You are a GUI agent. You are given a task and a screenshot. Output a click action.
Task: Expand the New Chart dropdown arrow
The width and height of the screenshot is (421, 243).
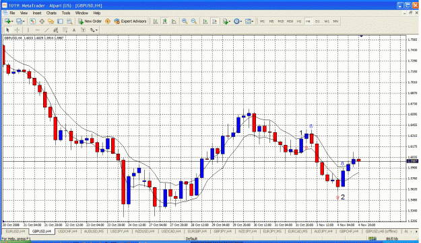12,21
